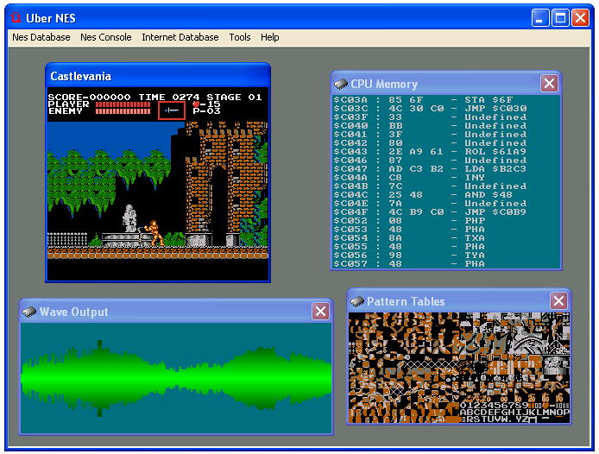Screen dimensions: 599x454
Task: Click the Wave Output window title text
Action: pyautogui.click(x=73, y=312)
